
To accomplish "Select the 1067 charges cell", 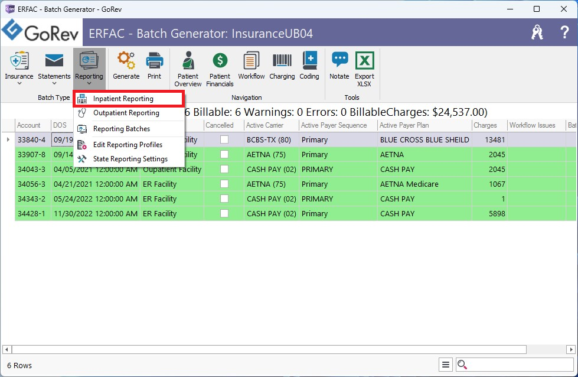I will (489, 184).
